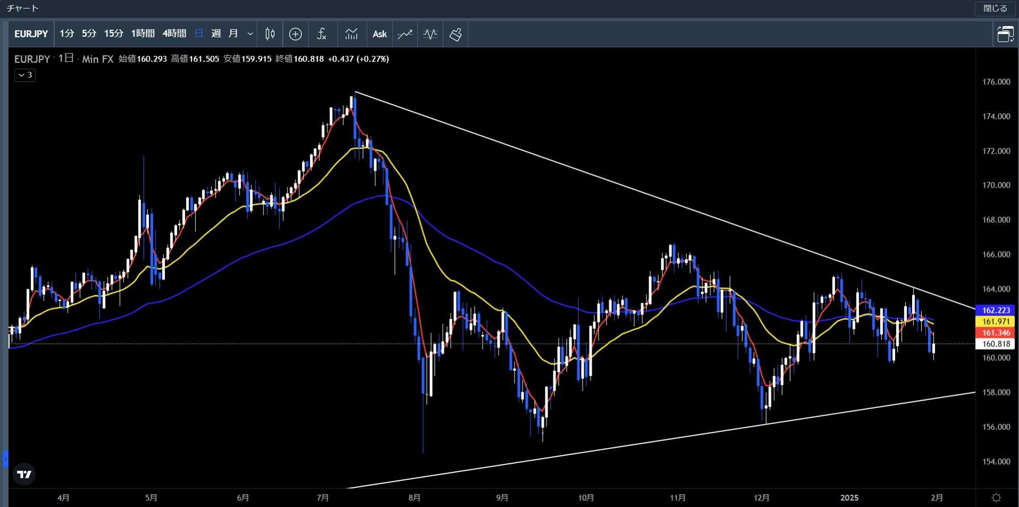Click the 閉じる button
The image size is (1019, 507).
coord(995,9)
